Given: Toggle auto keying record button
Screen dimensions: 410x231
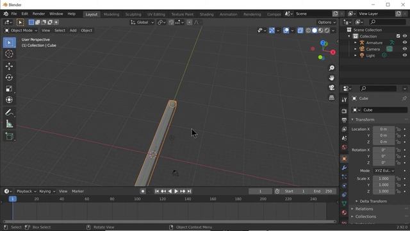Looking at the screenshot, I should pos(143,191).
